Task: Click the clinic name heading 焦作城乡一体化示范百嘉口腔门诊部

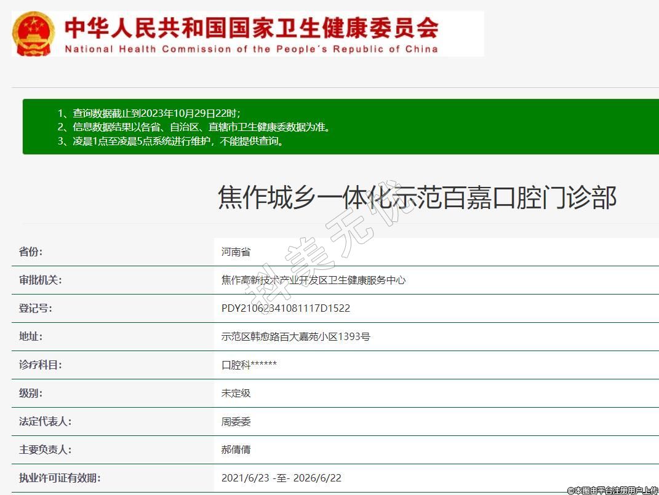Action: tap(417, 198)
